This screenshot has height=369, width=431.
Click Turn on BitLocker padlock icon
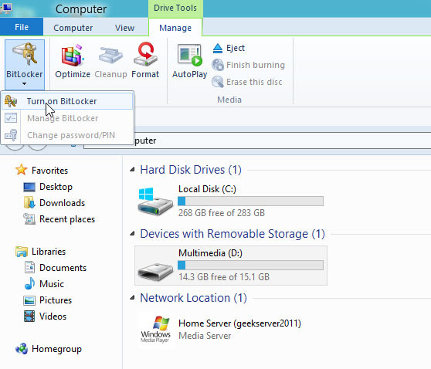coord(11,101)
